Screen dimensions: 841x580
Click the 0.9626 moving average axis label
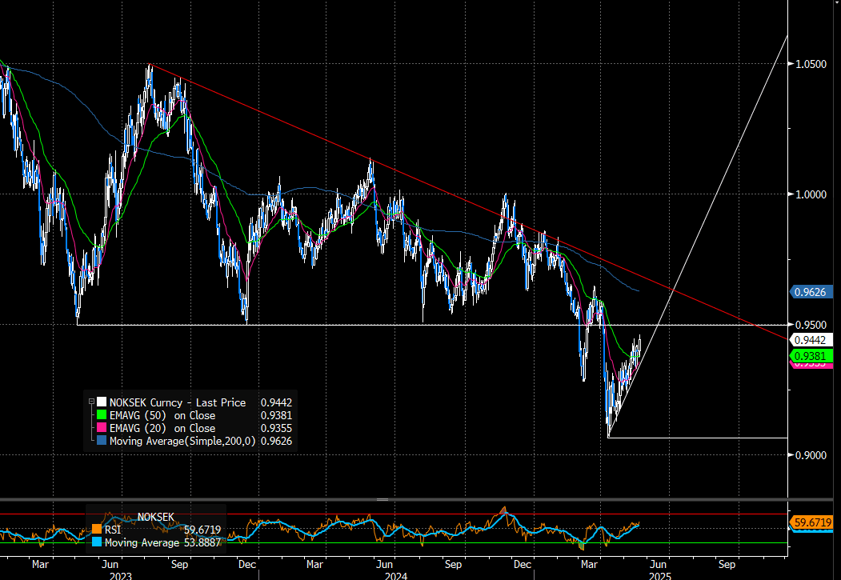pos(811,291)
